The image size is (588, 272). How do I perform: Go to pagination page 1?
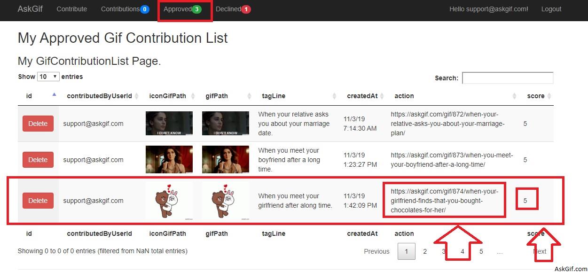click(407, 251)
